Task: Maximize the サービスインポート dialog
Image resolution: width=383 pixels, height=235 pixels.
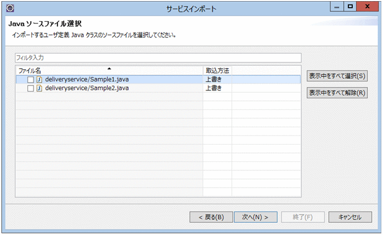Action: (x=350, y=7)
